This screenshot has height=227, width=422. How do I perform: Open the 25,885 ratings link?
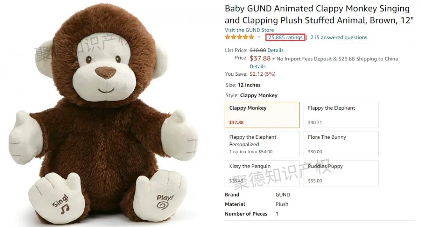point(285,37)
